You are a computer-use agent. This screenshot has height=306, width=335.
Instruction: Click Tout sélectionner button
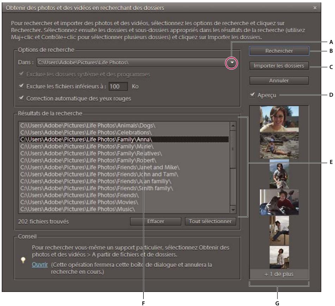(x=210, y=222)
